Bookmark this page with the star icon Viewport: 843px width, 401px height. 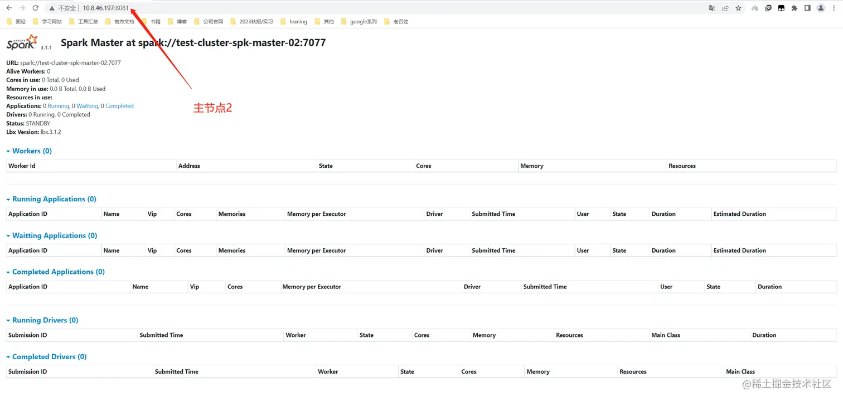[739, 8]
